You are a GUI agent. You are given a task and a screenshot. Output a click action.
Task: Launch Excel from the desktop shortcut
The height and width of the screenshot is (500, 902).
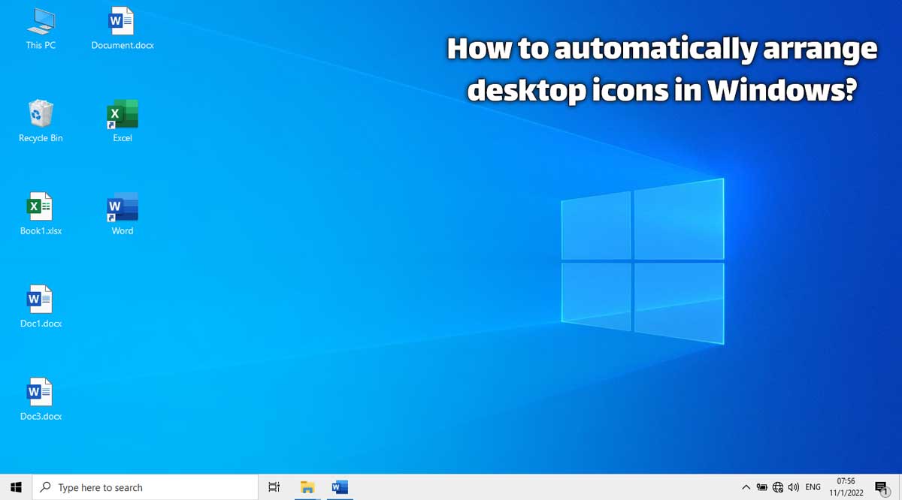coord(122,114)
